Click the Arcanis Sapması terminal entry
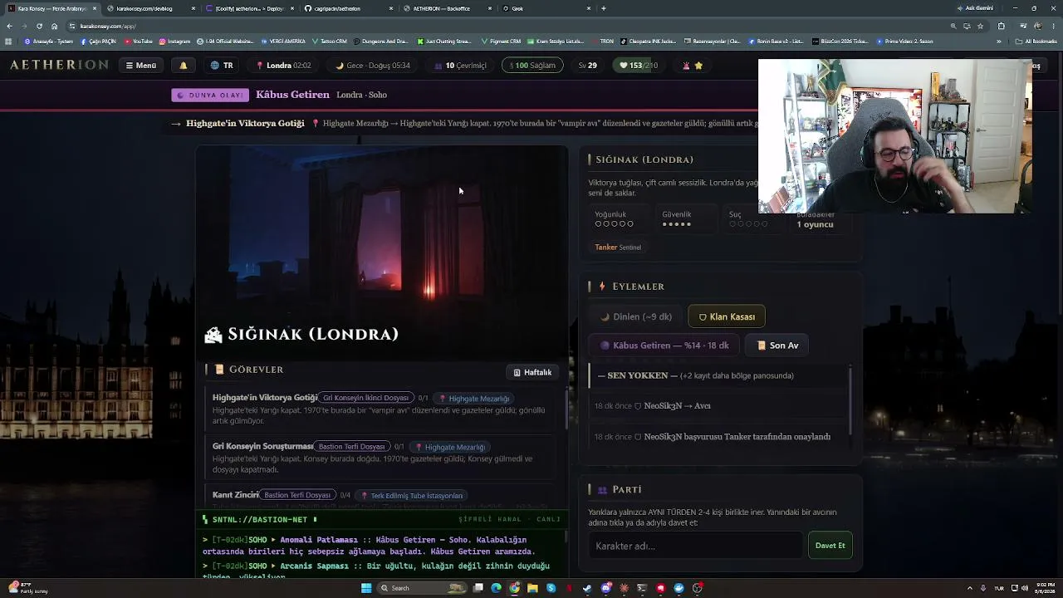Viewport: 1063px width, 598px height. point(376,571)
